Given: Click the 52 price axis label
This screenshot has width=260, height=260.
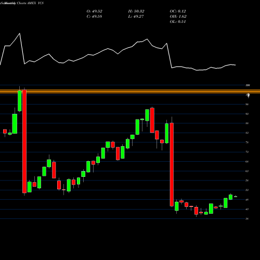Looking at the screenshot, I should 247,190.
